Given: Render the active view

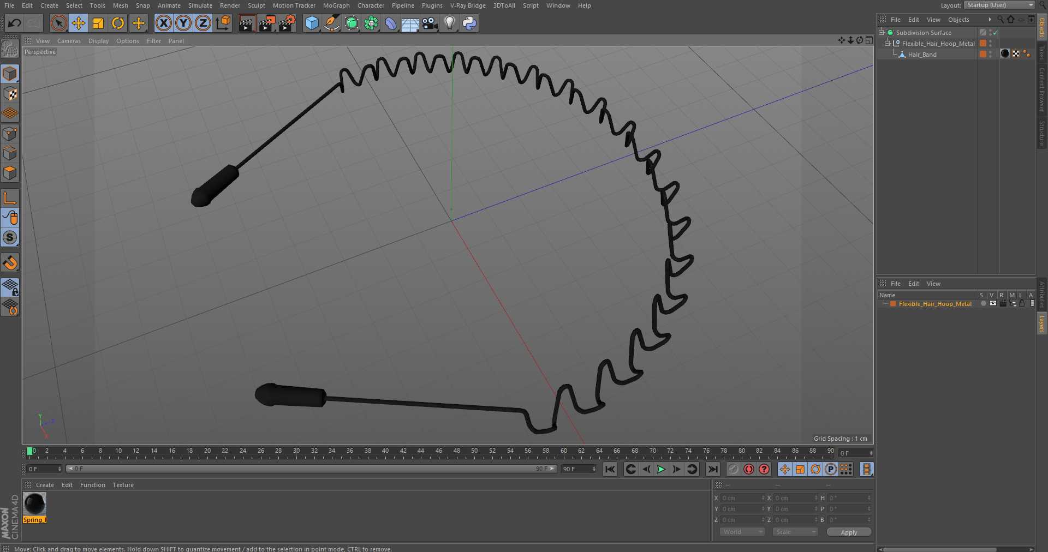Looking at the screenshot, I should (247, 23).
